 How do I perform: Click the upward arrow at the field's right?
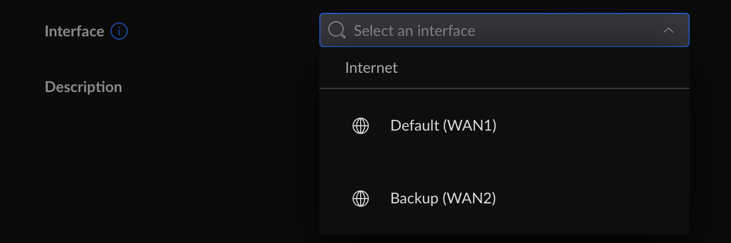668,31
